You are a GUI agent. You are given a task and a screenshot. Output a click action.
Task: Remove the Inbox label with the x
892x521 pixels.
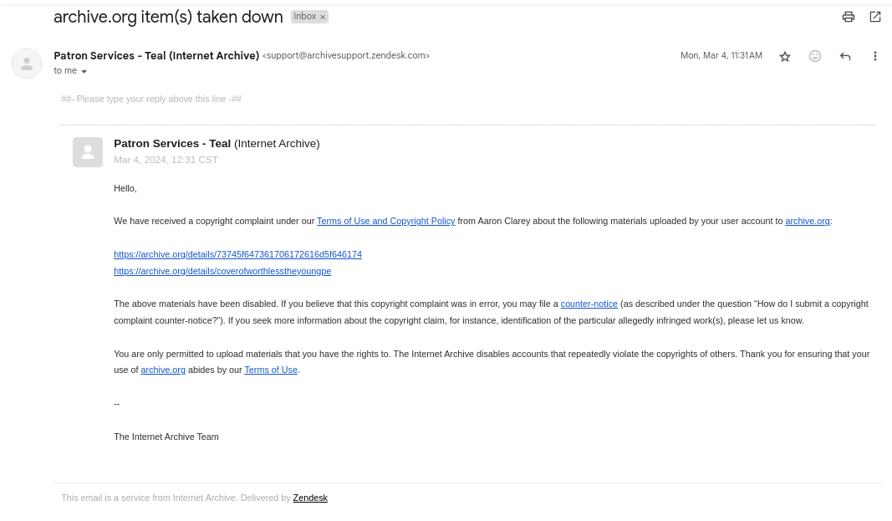click(323, 17)
